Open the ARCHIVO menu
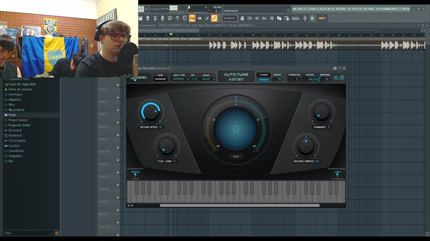The height and width of the screenshot is (241, 430). [299, 9]
